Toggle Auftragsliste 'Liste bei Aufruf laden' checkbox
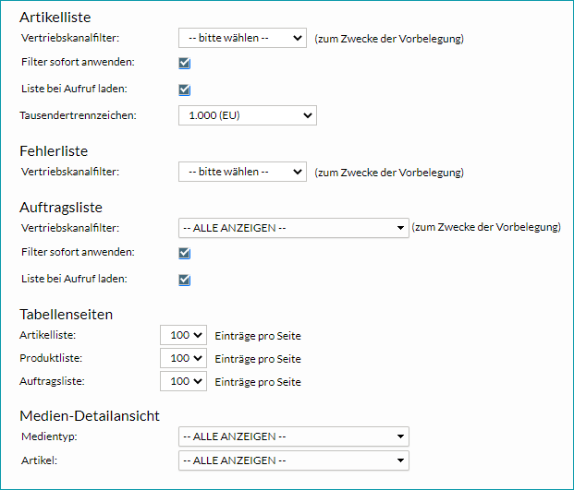This screenshot has height=490, width=574. 185,280
